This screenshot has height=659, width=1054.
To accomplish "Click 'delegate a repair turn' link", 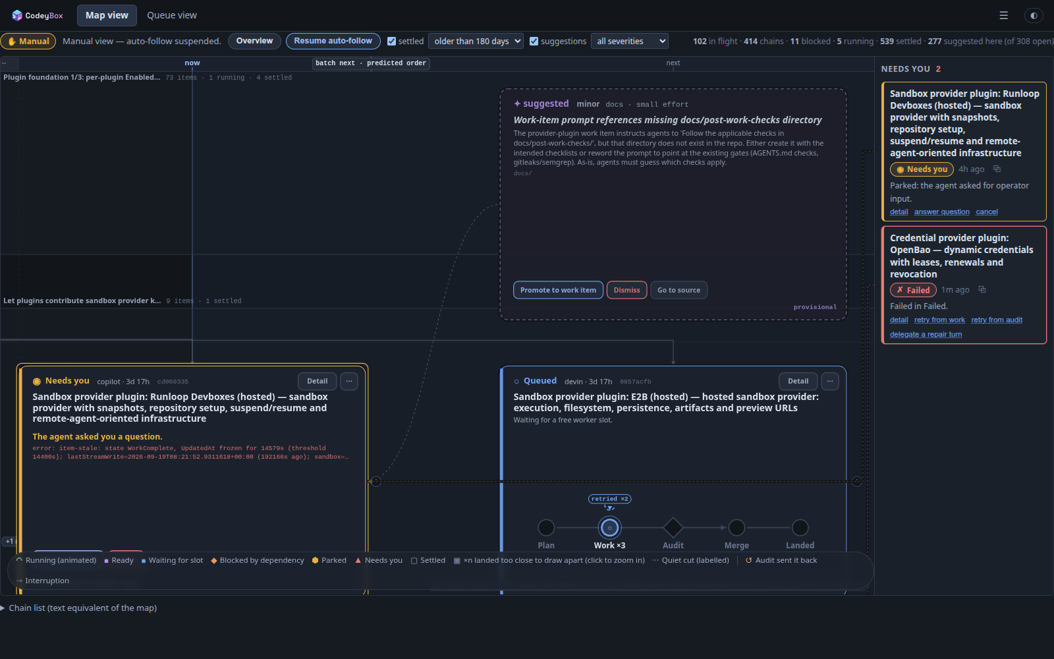I will [x=926, y=334].
